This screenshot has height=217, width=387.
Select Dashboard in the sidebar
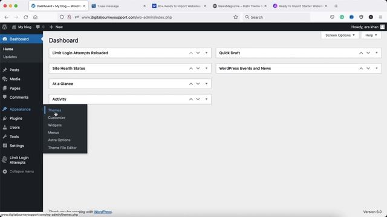22,39
